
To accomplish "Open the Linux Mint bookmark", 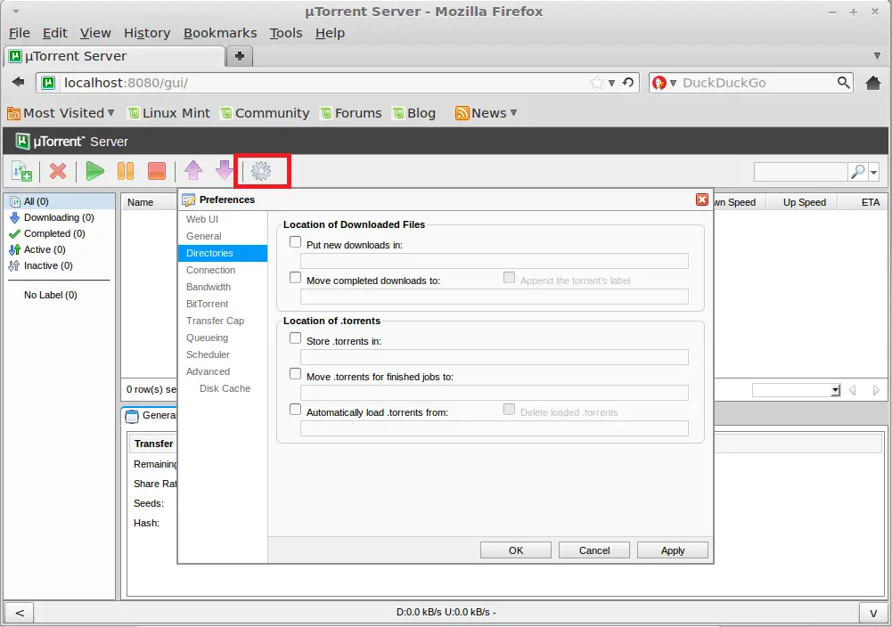I will (x=169, y=113).
